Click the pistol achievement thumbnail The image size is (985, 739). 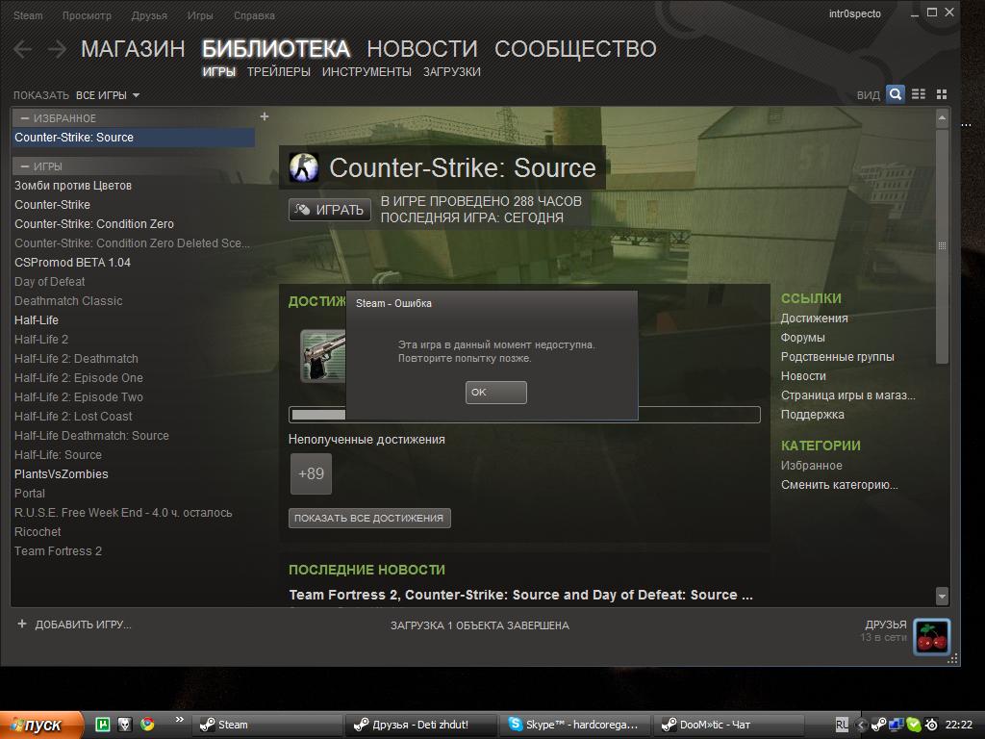click(323, 356)
